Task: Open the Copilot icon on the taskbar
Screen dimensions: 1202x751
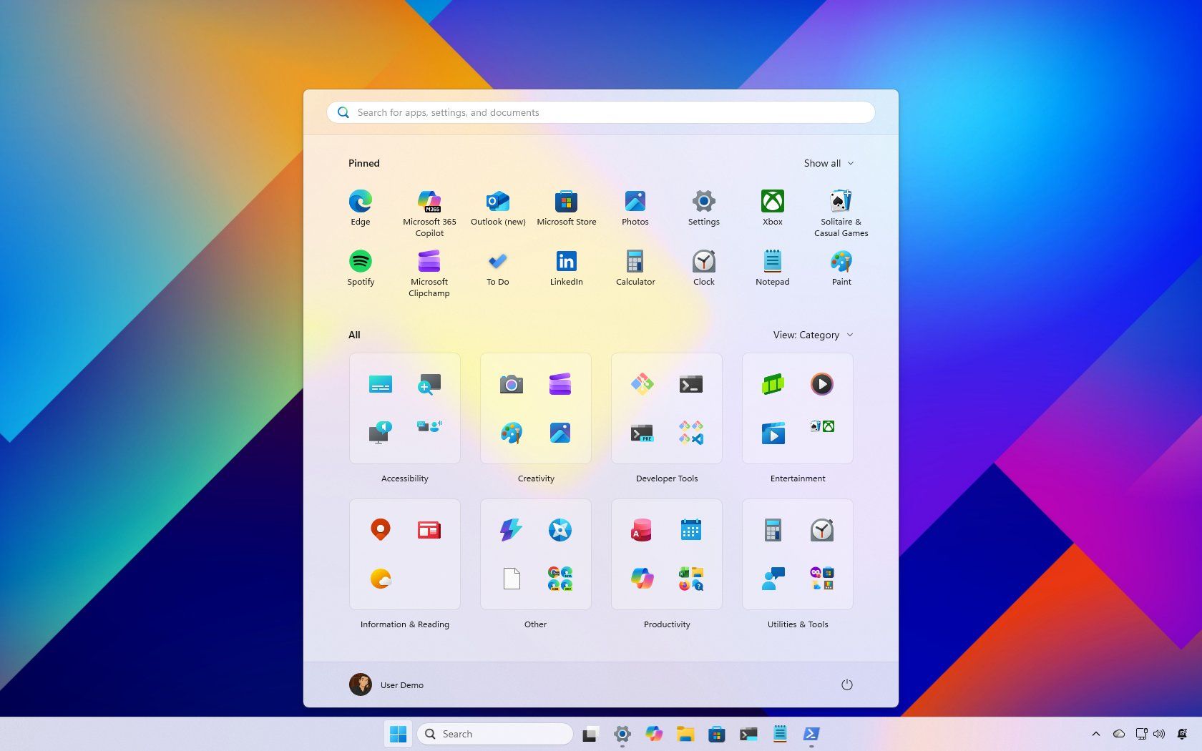Action: 654,734
